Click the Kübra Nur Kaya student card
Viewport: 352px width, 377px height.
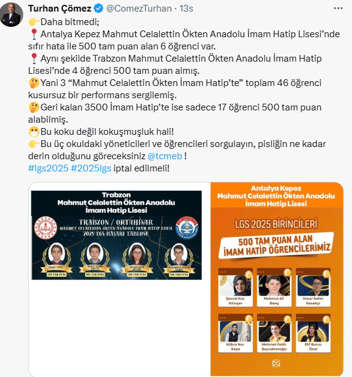[x=235, y=333]
